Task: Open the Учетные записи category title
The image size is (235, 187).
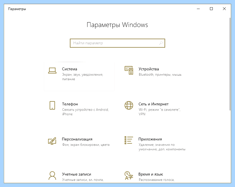Action: pos(77,174)
